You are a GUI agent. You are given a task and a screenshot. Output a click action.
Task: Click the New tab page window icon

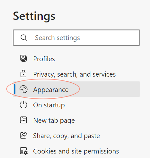tap(23, 120)
